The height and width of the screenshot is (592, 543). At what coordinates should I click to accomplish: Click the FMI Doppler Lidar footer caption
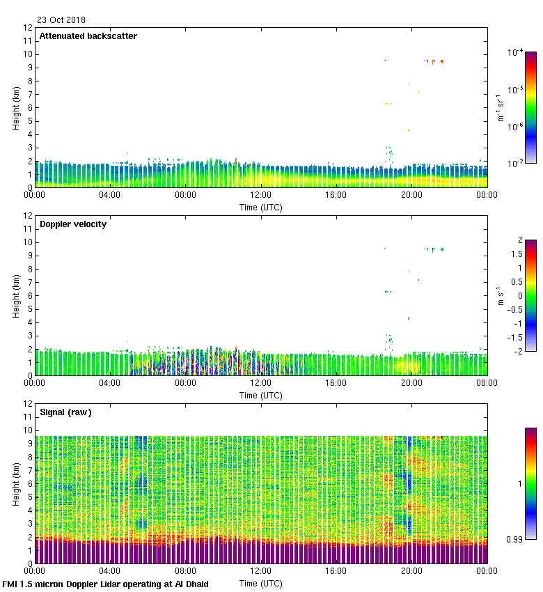click(106, 584)
